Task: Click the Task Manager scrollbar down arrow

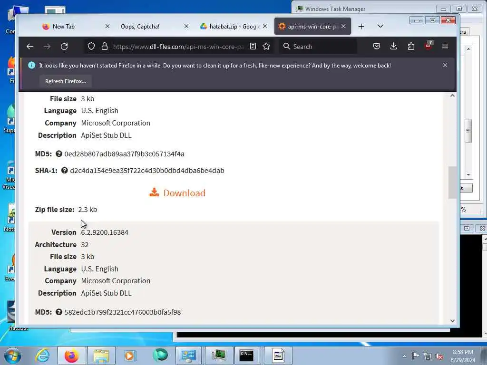Action: (468, 175)
